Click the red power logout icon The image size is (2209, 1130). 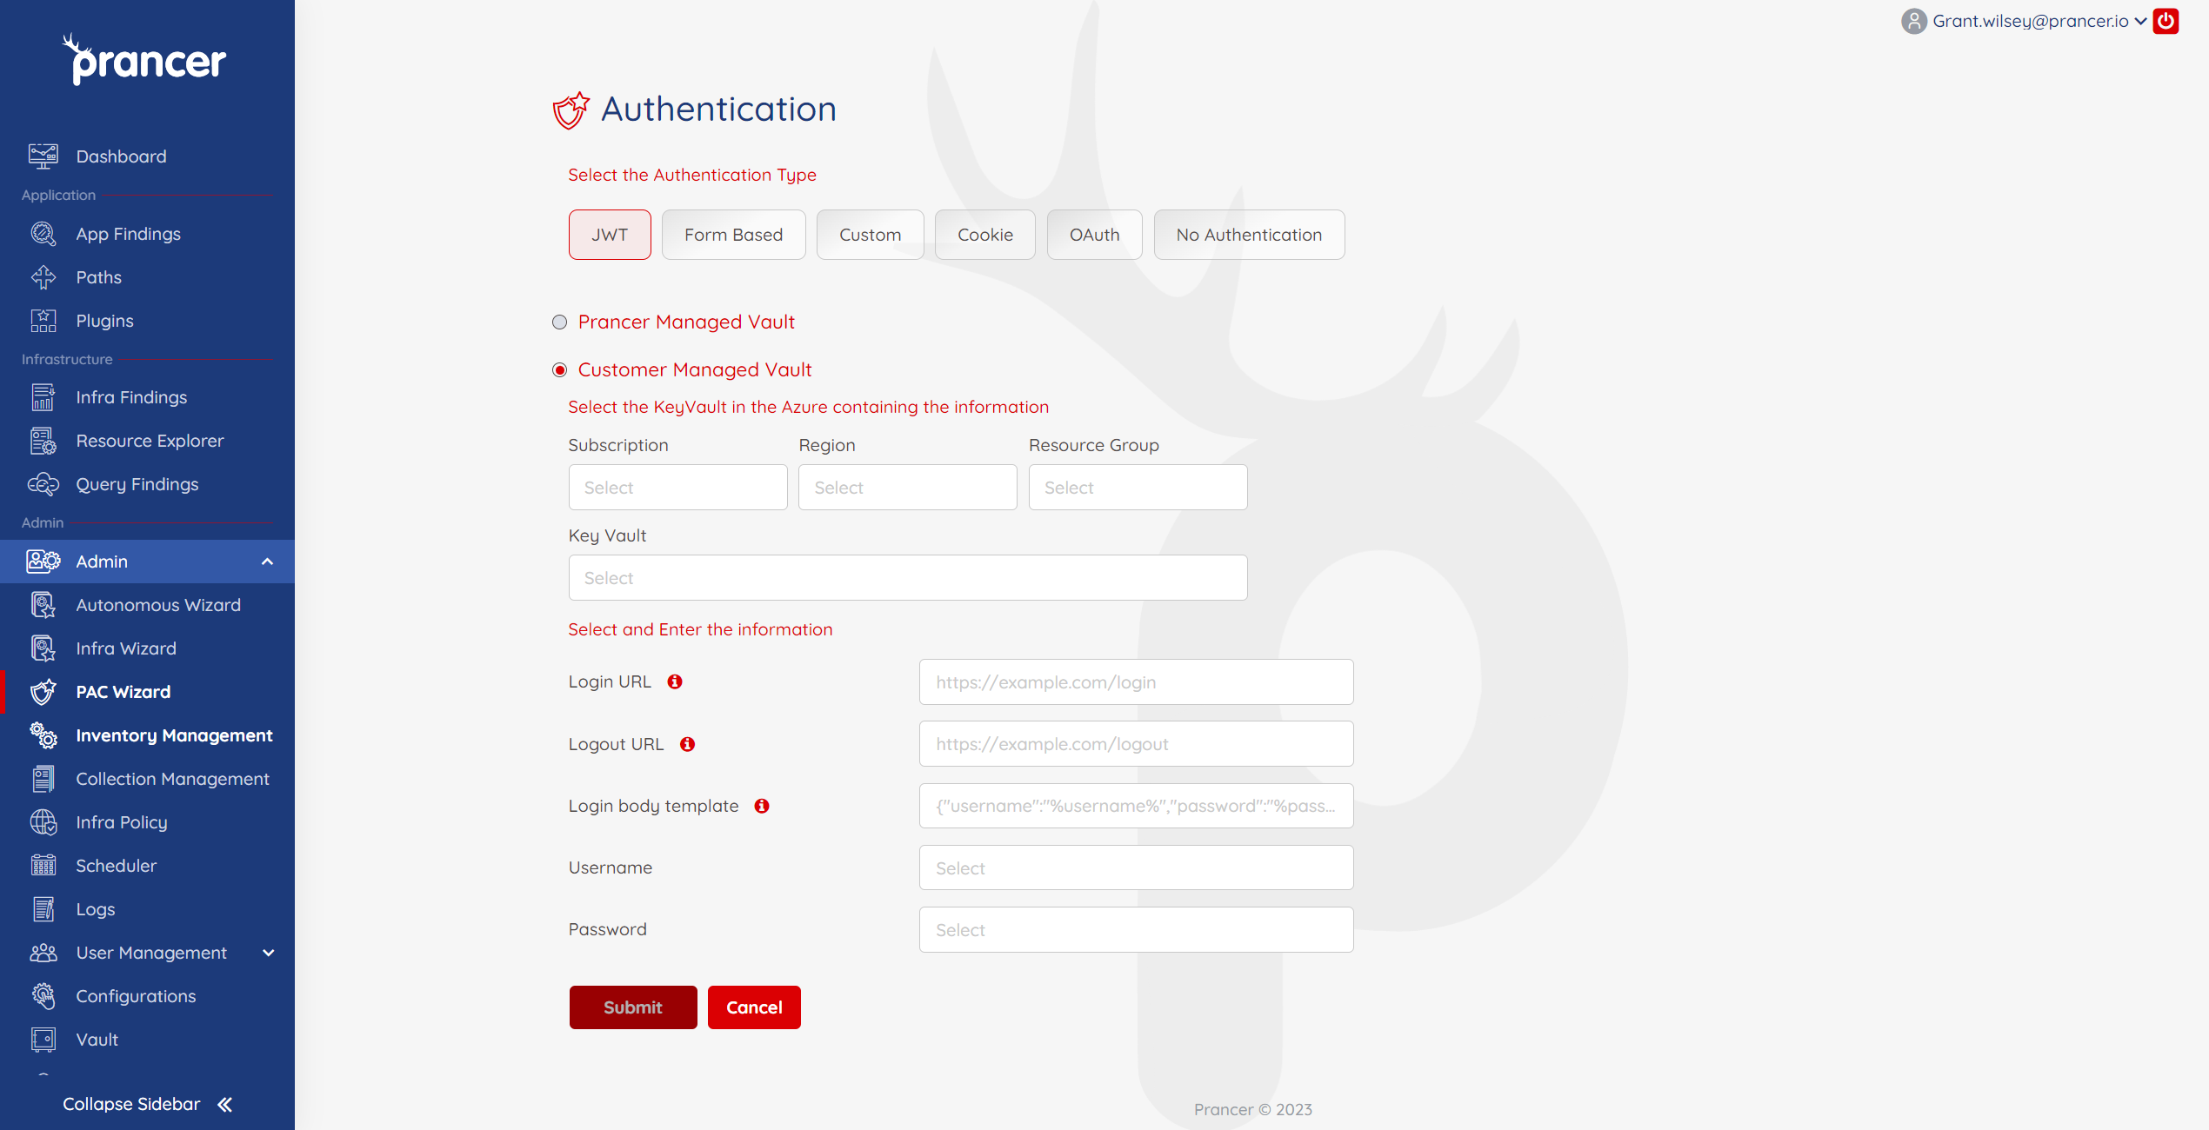[x=2166, y=21]
